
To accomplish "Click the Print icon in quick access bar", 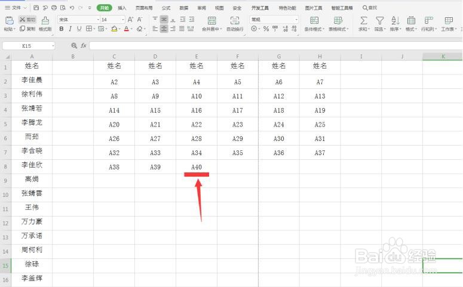I will pyautogui.click(x=54, y=8).
